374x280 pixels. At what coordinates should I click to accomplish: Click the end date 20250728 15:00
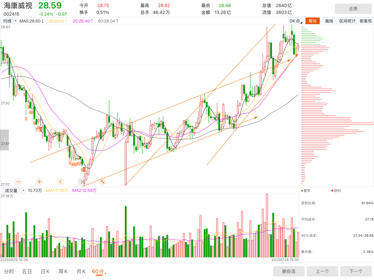(285, 260)
